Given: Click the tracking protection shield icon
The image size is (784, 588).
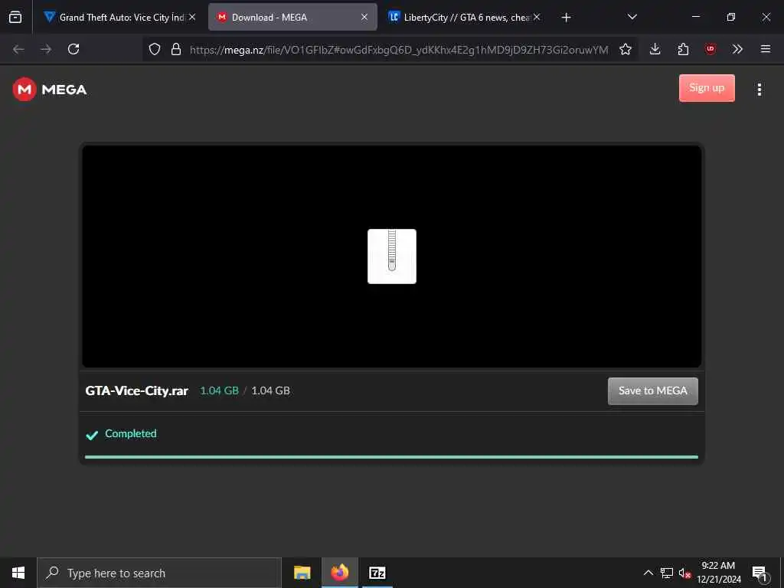Looking at the screenshot, I should point(155,49).
